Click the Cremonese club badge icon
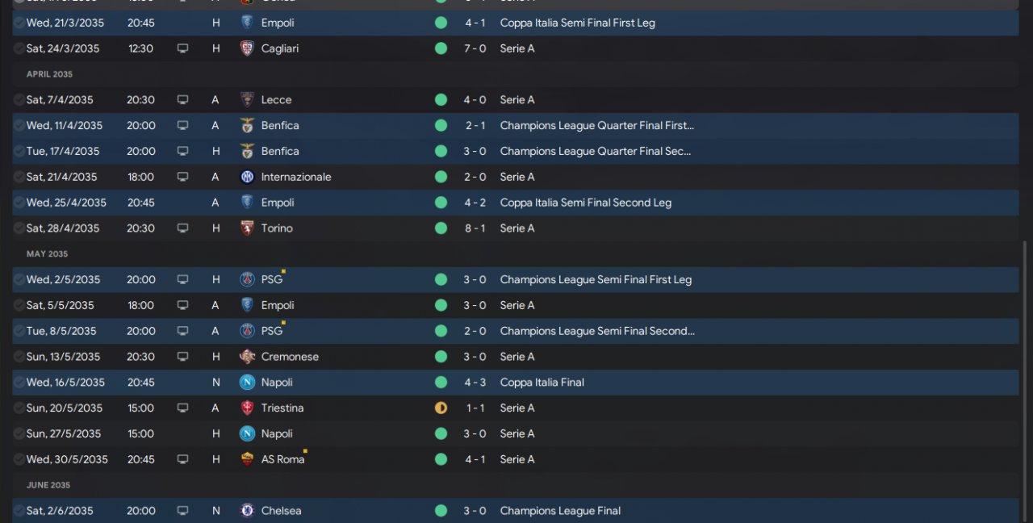 (247, 357)
